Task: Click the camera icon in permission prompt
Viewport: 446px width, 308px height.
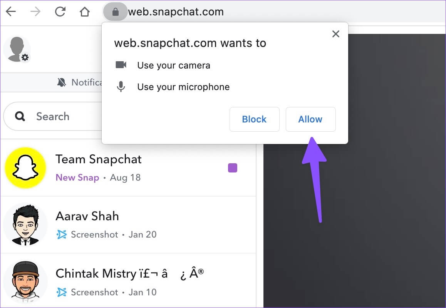Action: pos(121,65)
